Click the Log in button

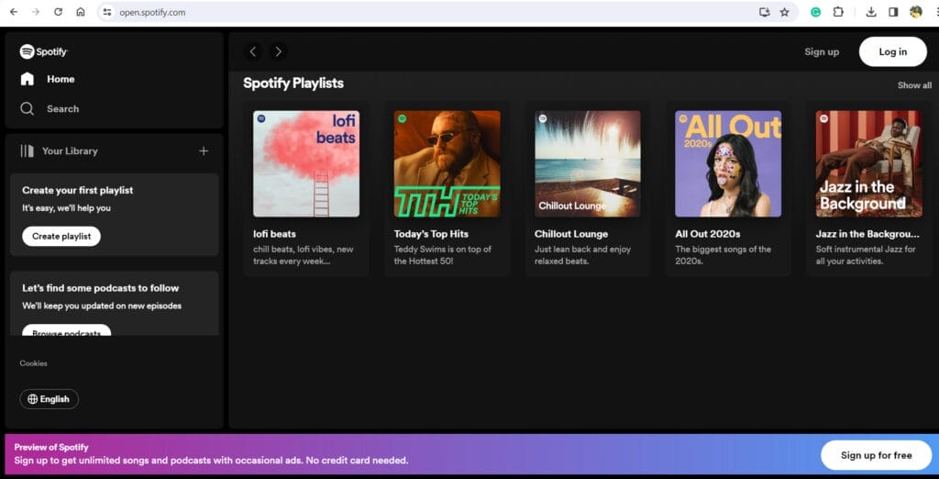[893, 51]
